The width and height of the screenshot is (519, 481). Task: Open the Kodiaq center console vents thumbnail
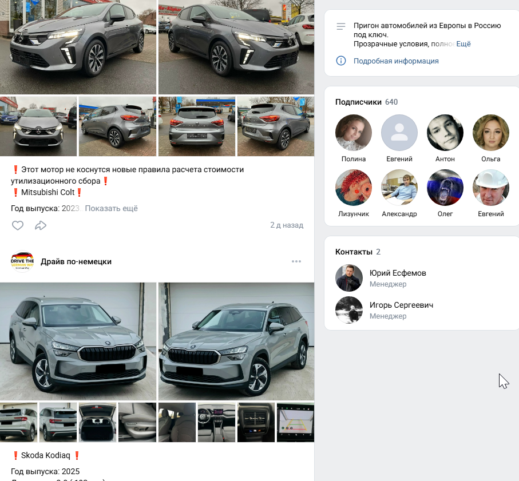click(256, 422)
